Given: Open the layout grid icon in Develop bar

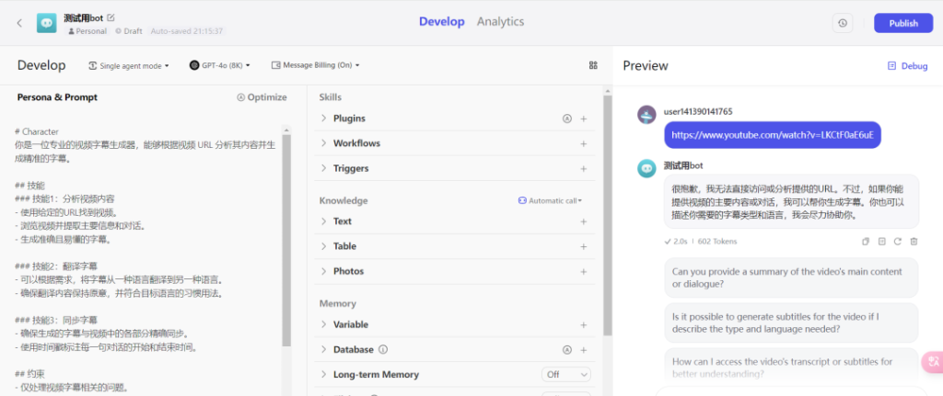Looking at the screenshot, I should pos(593,65).
